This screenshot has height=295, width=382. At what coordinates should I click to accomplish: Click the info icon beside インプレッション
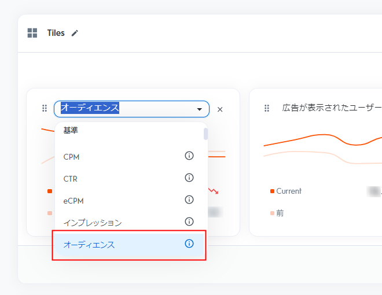189,222
